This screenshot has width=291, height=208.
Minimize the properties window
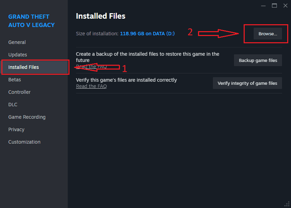click(x=263, y=6)
